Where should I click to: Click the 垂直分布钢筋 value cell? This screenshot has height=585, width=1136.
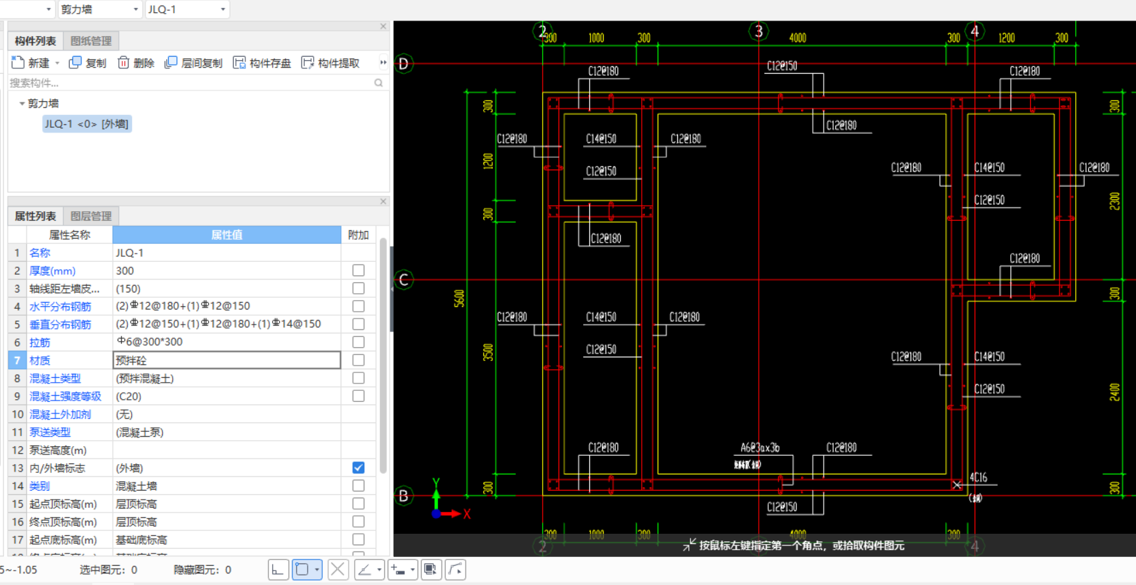coord(227,324)
